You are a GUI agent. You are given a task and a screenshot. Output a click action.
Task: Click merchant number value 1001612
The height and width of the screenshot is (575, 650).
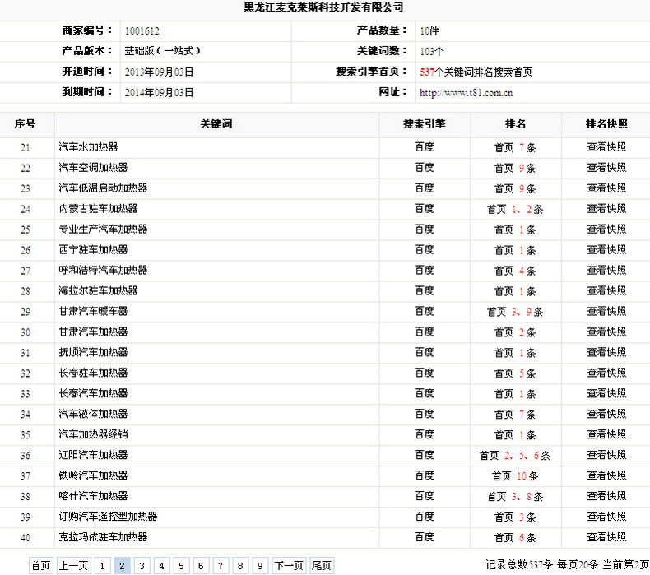coord(142,31)
